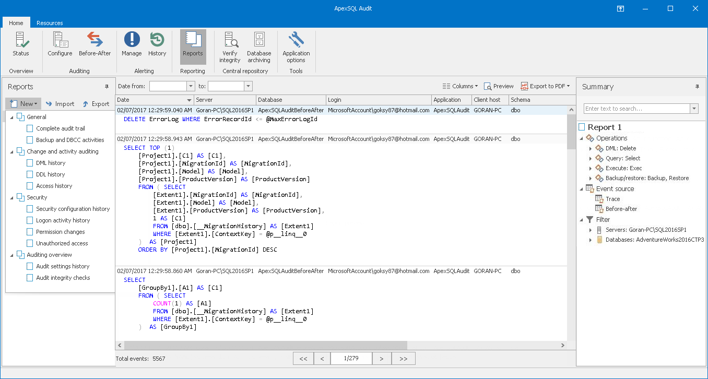Select DDL history report
The width and height of the screenshot is (708, 379).
[51, 174]
